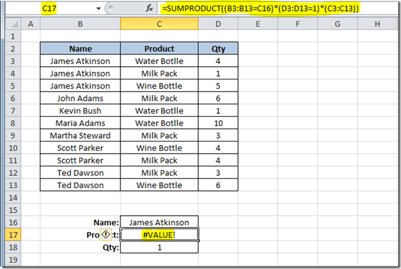The height and width of the screenshot is (269, 401).
Task: Click the Product table header cell
Action: [160, 49]
